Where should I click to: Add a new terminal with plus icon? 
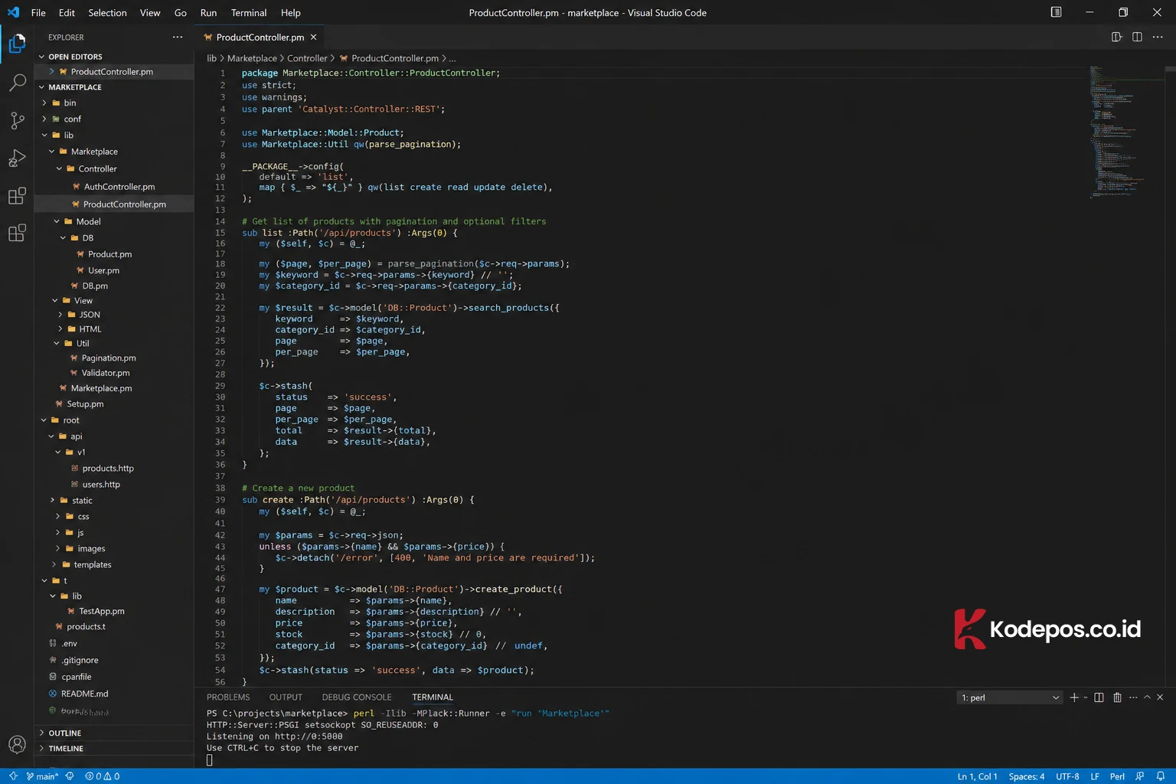click(x=1074, y=697)
